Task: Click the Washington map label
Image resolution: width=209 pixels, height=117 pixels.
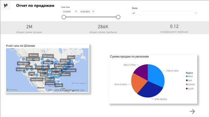Action: point(23,64)
